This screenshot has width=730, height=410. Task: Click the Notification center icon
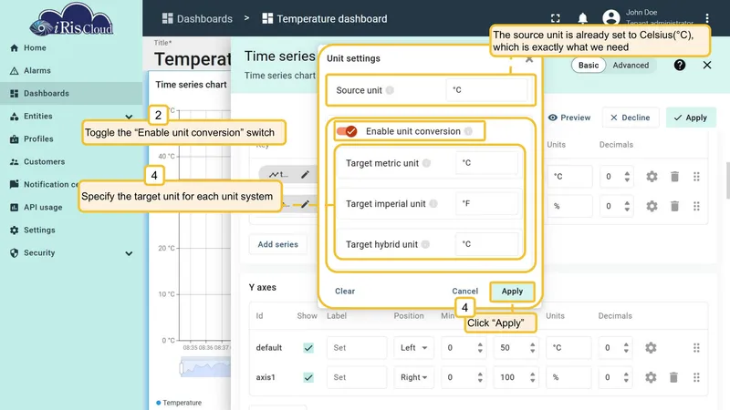pyautogui.click(x=14, y=184)
